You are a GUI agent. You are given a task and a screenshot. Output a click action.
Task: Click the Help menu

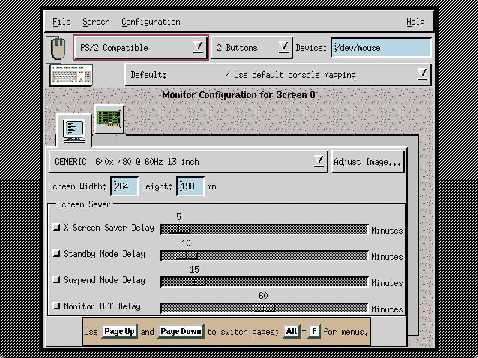coord(415,22)
